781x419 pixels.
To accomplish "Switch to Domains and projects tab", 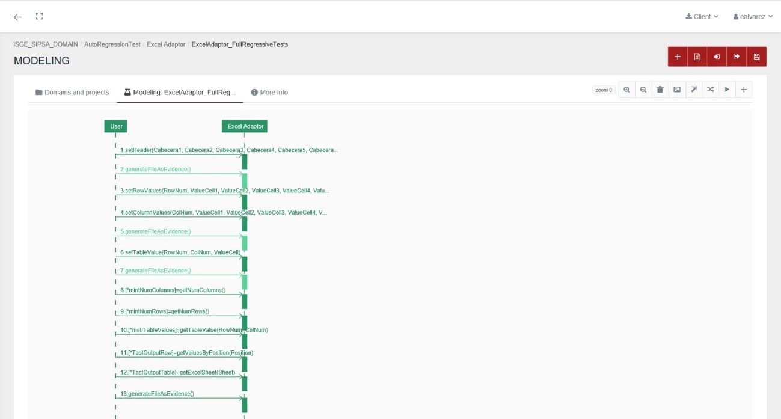I will pos(72,92).
